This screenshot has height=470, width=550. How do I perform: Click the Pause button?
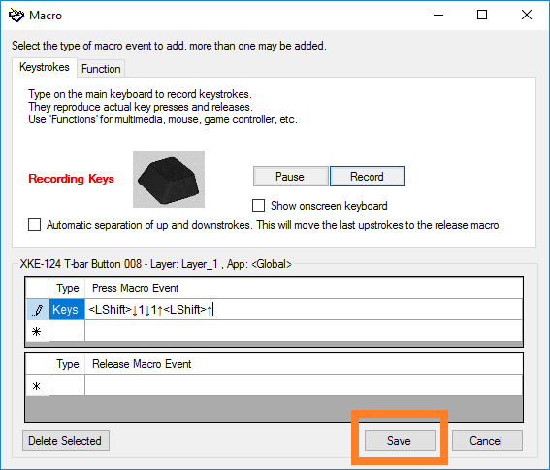coord(290,177)
